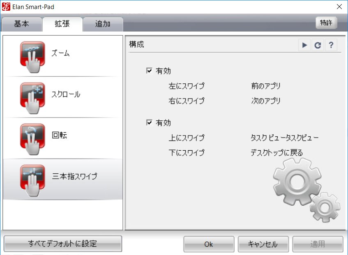Viewport: 348px width, 255px height.
Task: Reset settings with the refresh icon
Action: point(318,45)
